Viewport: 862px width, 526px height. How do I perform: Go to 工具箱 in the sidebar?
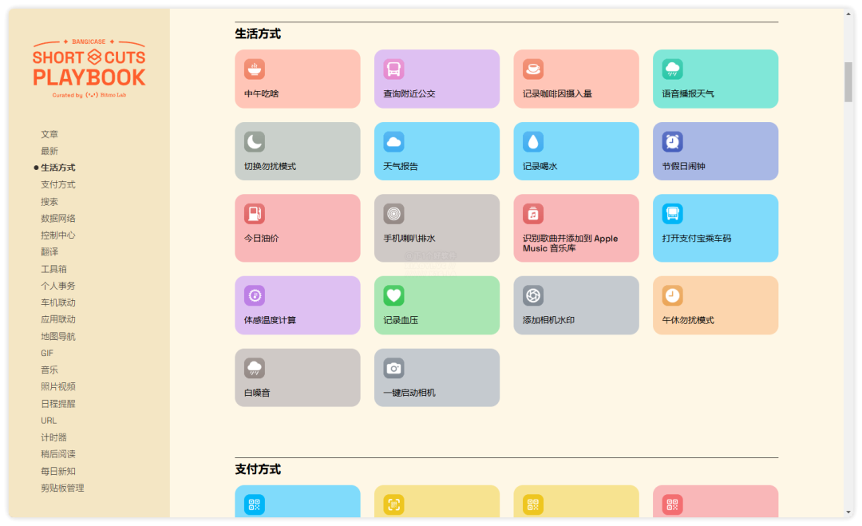(x=54, y=269)
